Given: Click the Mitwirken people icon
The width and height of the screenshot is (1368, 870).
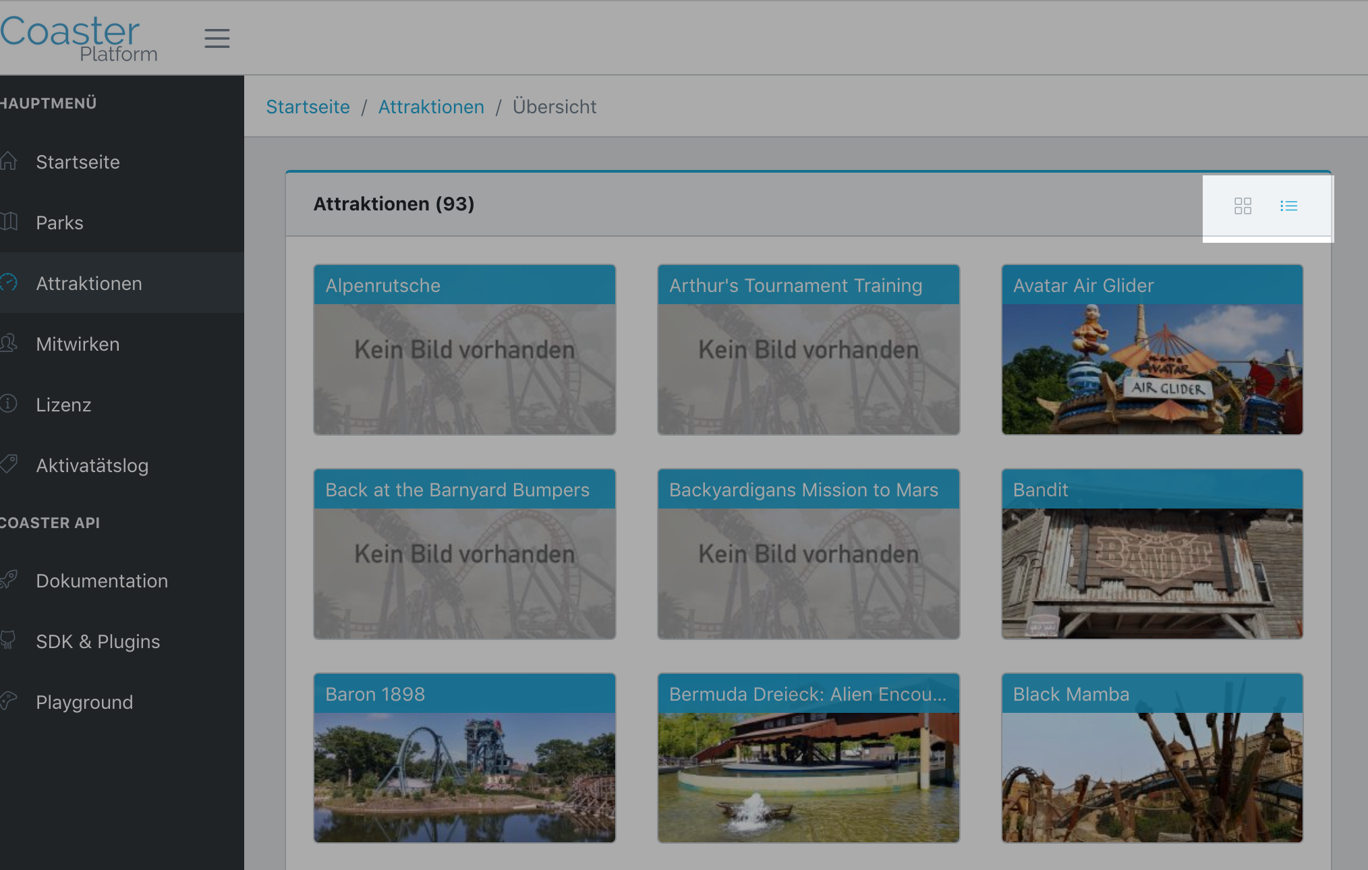Looking at the screenshot, I should pos(8,343).
